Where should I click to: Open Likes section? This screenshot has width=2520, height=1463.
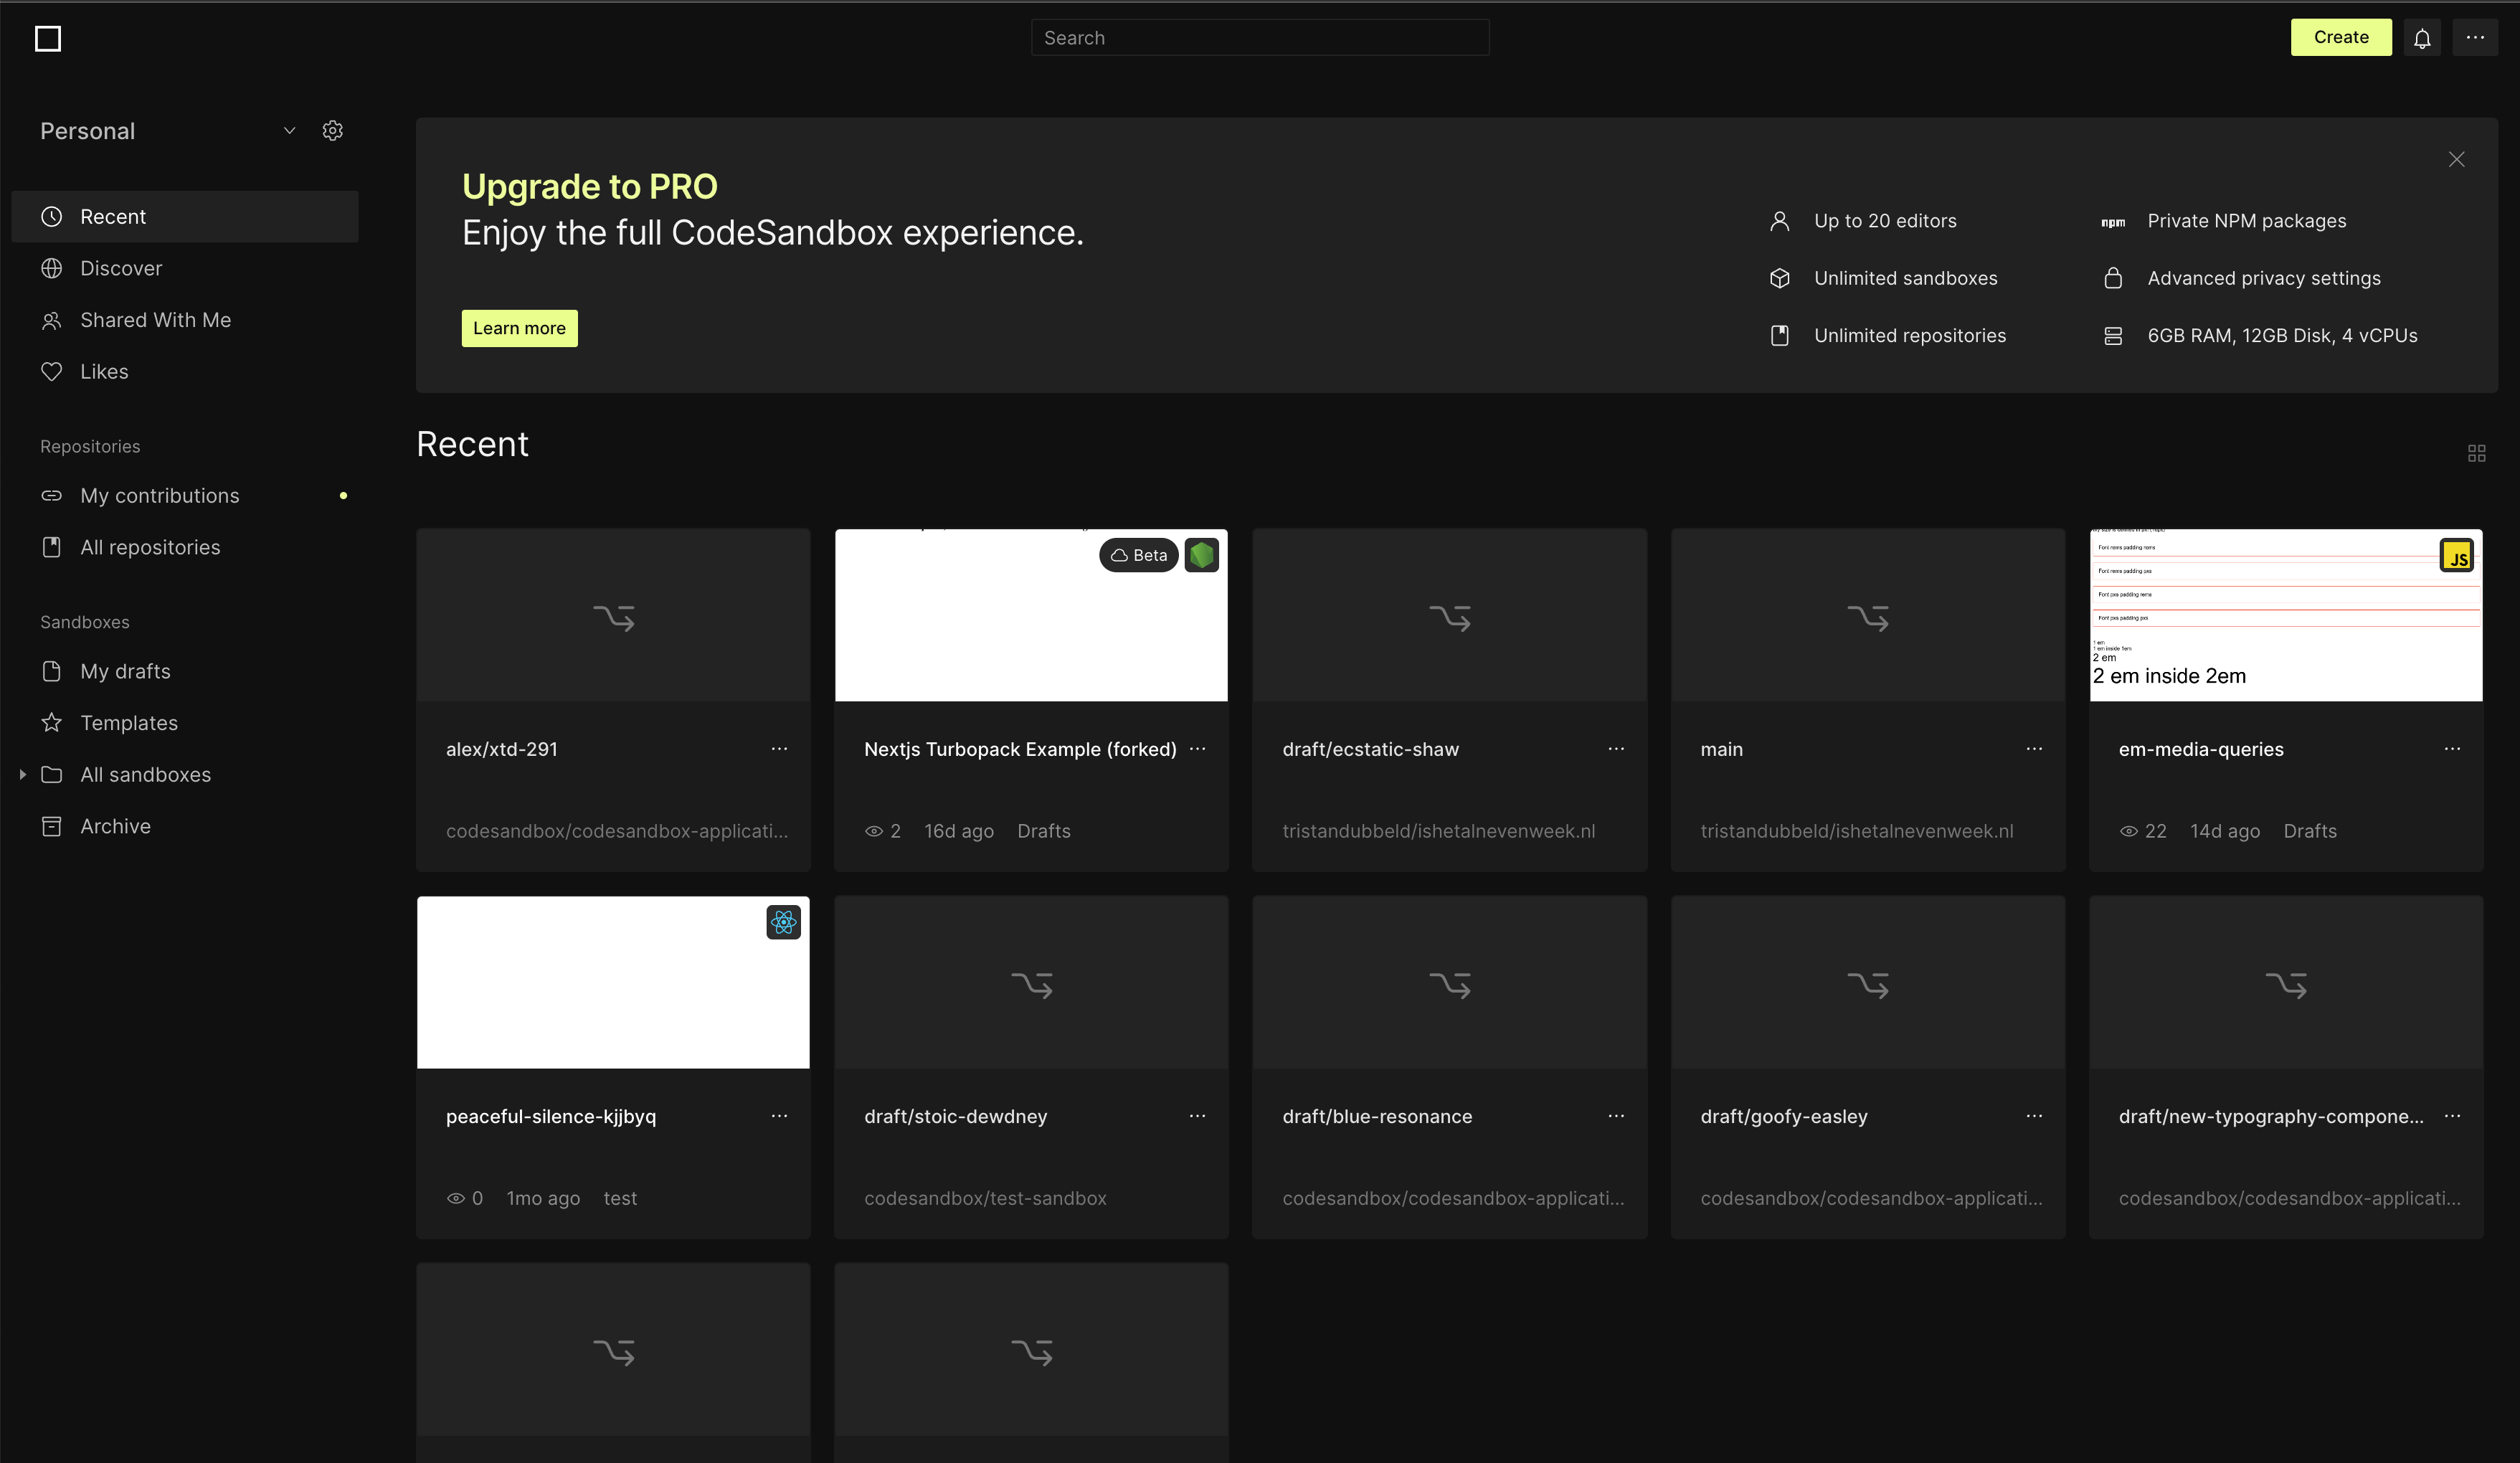coord(185,371)
